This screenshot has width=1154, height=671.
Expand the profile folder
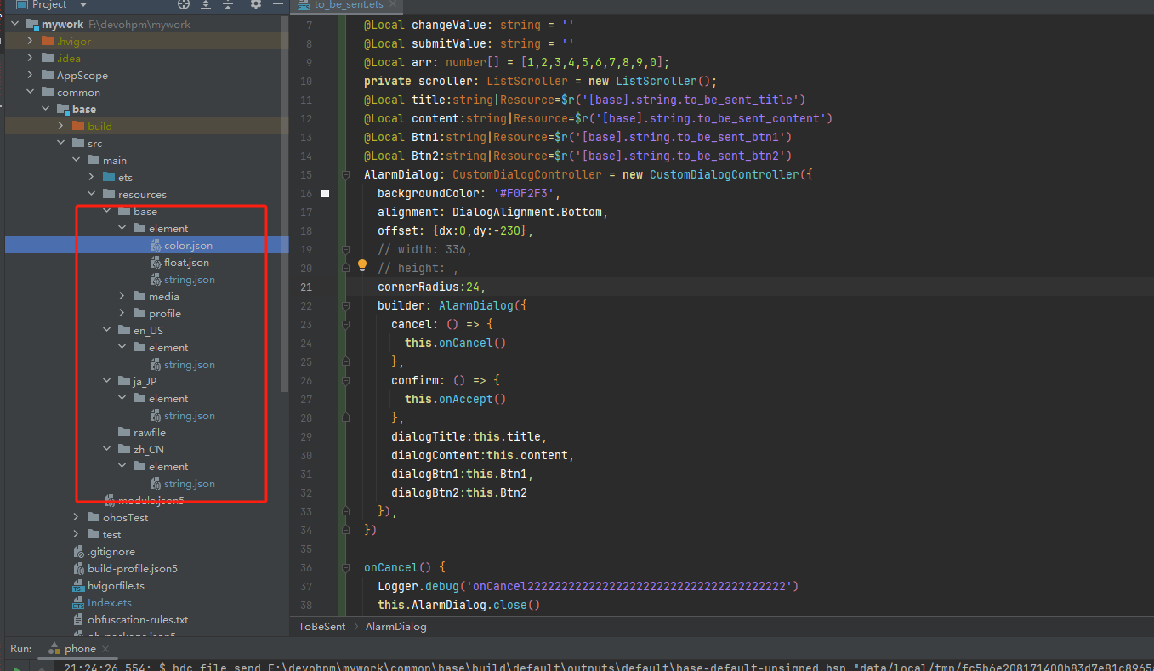[x=122, y=313]
